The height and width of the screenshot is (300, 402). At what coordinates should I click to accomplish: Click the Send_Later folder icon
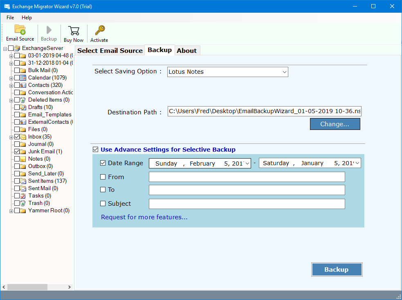pyautogui.click(x=23, y=174)
